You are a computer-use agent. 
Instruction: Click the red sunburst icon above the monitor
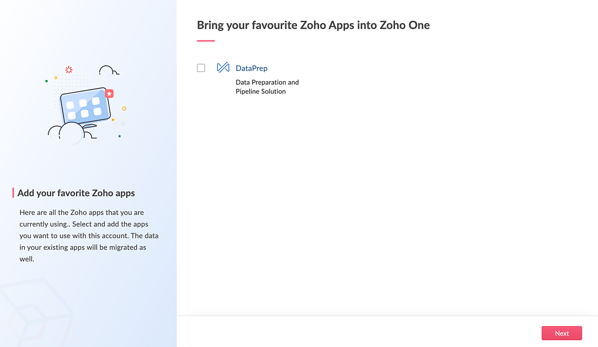point(69,70)
